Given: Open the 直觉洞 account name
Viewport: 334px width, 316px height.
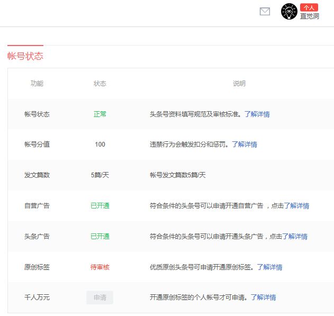Looking at the screenshot, I should pos(310,16).
